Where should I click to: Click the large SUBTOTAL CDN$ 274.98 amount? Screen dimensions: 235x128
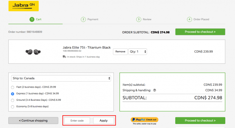208,98
